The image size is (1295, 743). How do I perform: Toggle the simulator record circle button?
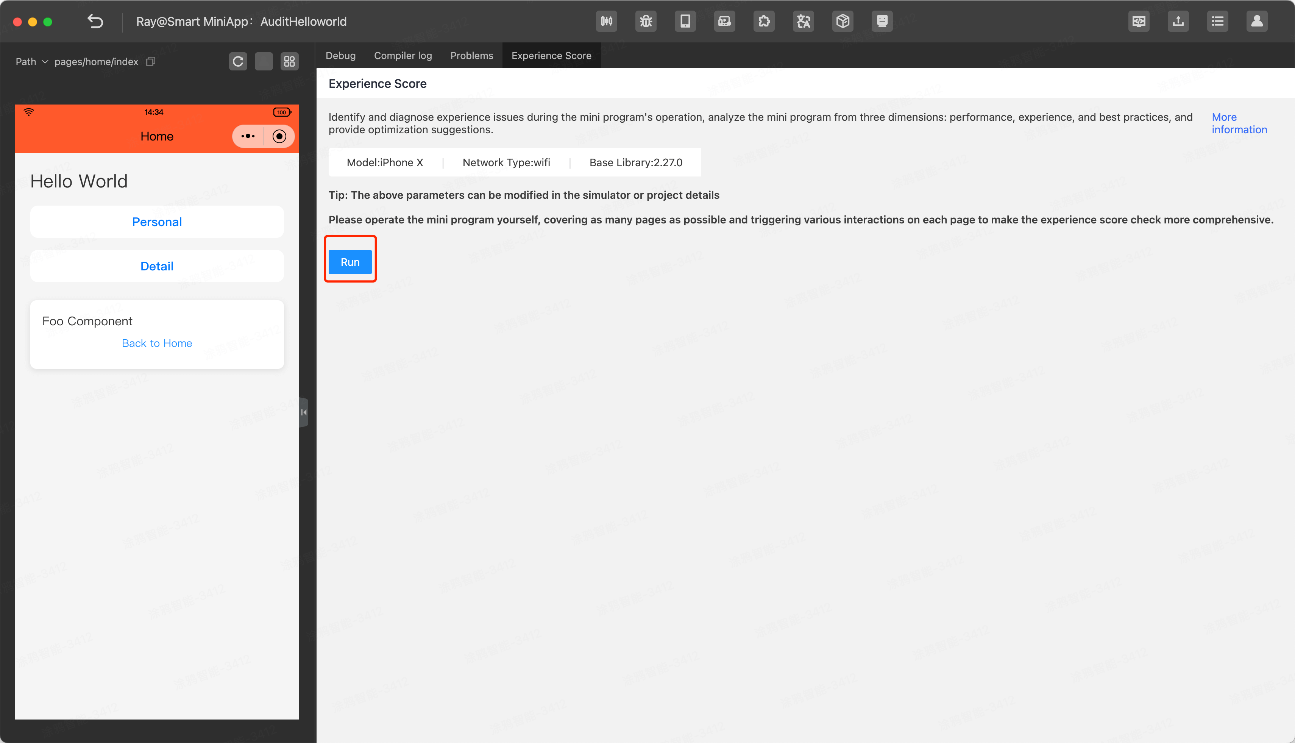click(x=279, y=136)
